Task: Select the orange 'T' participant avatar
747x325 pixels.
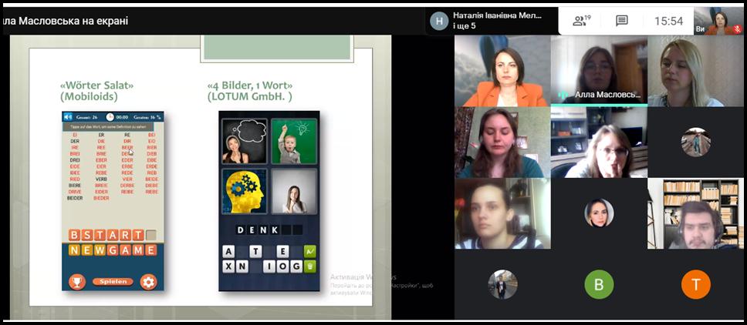Action: click(x=695, y=285)
